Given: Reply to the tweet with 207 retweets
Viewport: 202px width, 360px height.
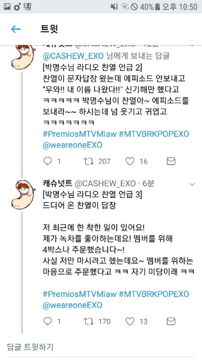Looking at the screenshot, I should (48, 162).
